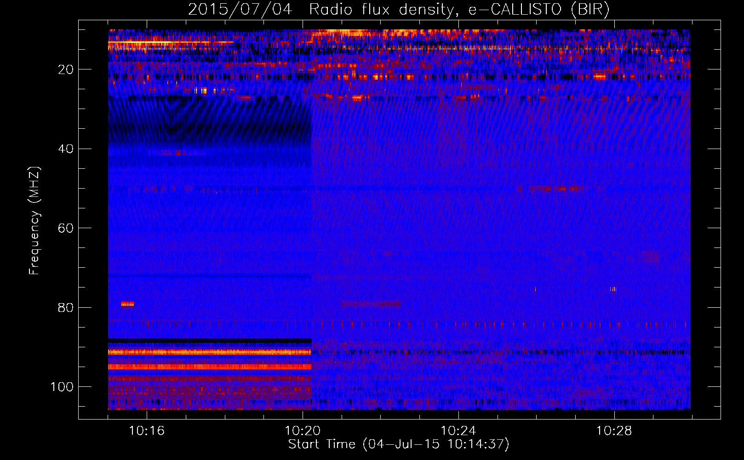Click the 10:16 time tick label
744x460 pixels.
pyautogui.click(x=147, y=431)
